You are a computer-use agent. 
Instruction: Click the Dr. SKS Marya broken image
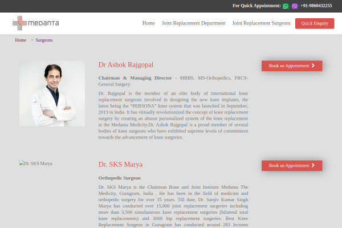point(36,164)
